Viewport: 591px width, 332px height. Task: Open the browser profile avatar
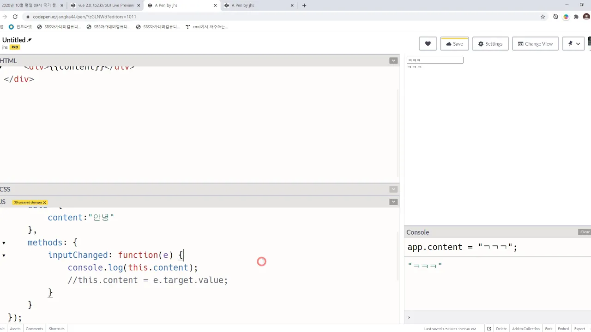(x=586, y=17)
